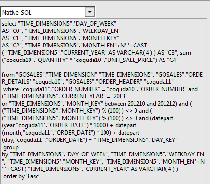Click the line with "QUANTITY" * "UNIT_SALE_PRICE"
The image size is (210, 184).
90,60
